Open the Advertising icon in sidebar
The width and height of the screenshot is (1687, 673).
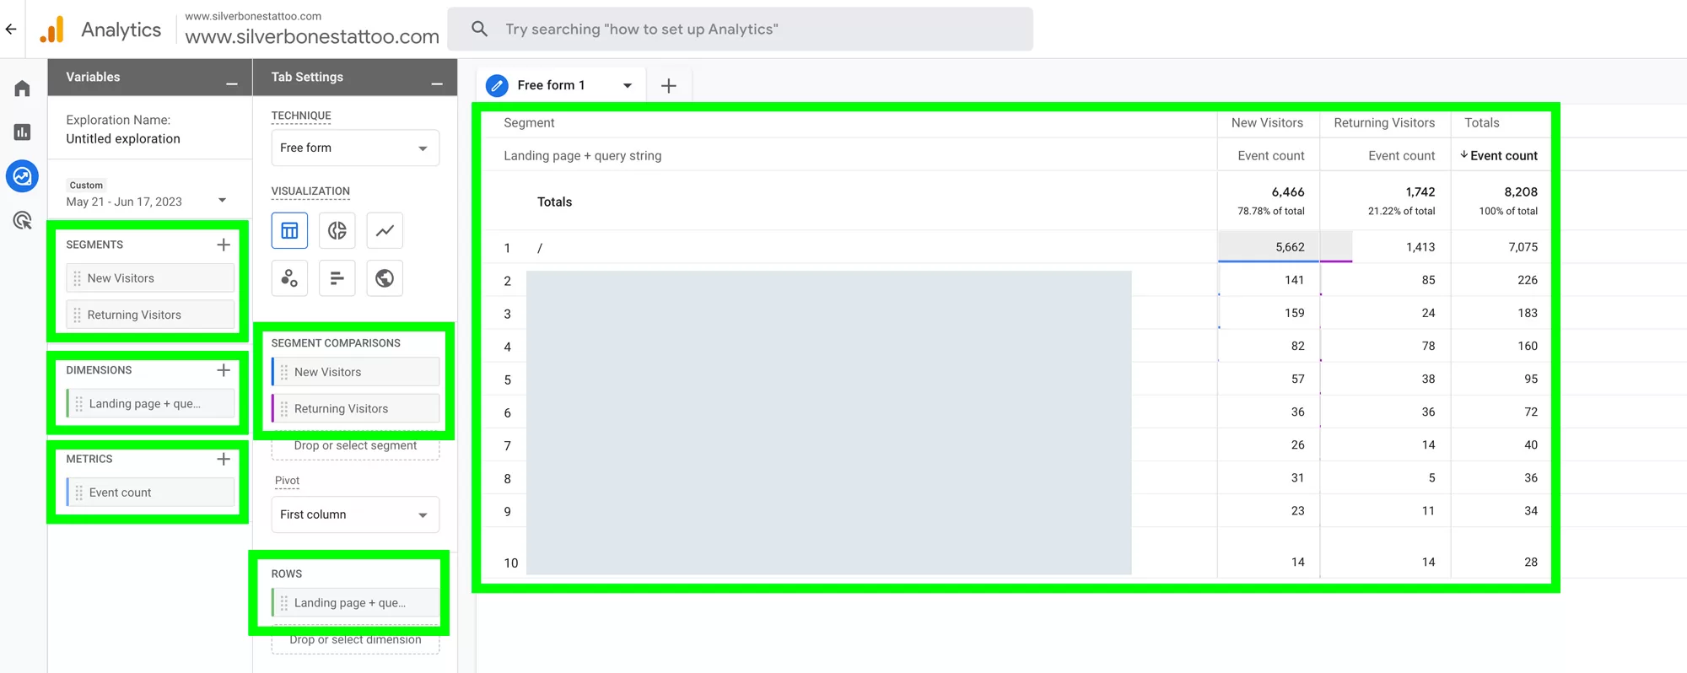(x=23, y=221)
